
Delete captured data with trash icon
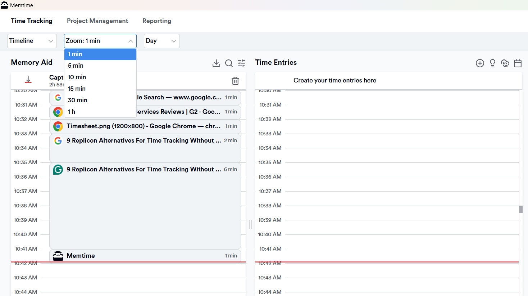235,81
